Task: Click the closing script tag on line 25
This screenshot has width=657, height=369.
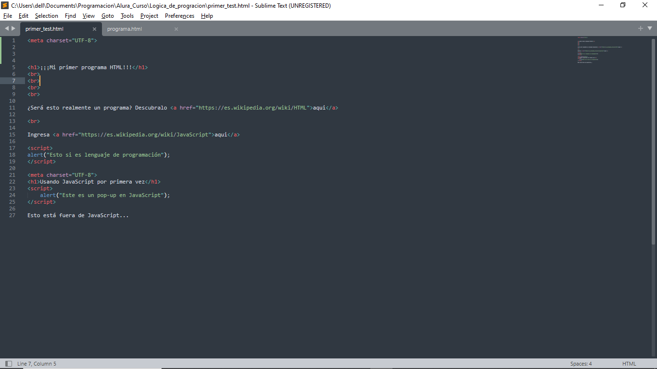Action: click(41, 202)
